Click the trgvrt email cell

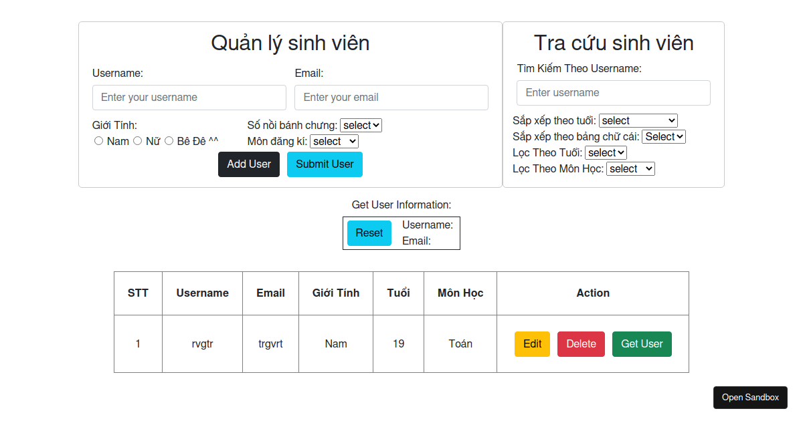(270, 344)
